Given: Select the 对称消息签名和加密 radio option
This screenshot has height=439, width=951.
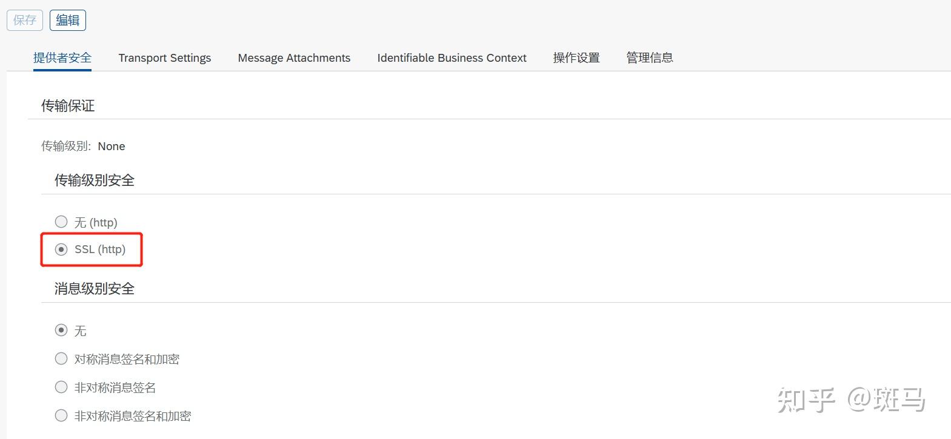Looking at the screenshot, I should pyautogui.click(x=61, y=359).
